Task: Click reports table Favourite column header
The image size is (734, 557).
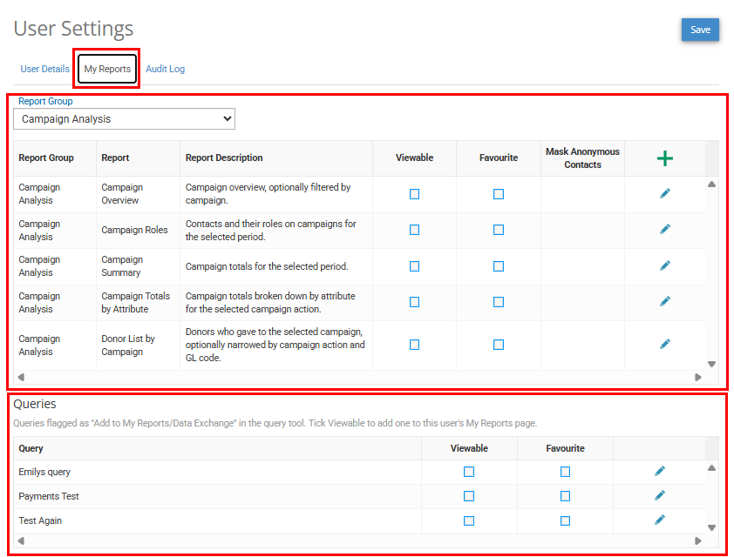Action: pyautogui.click(x=499, y=158)
